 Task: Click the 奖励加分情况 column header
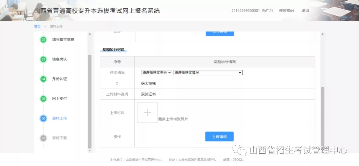pos(225,62)
